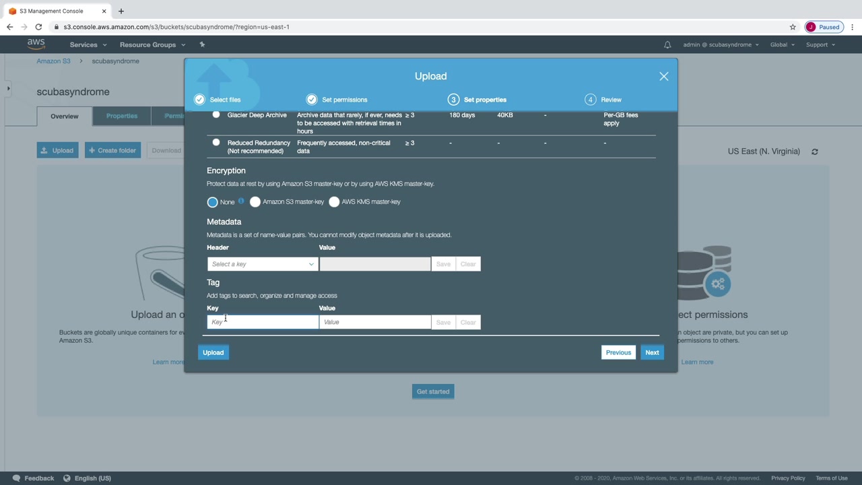Image resolution: width=862 pixels, height=485 pixels.
Task: Click the browser back arrow
Action: click(9, 27)
